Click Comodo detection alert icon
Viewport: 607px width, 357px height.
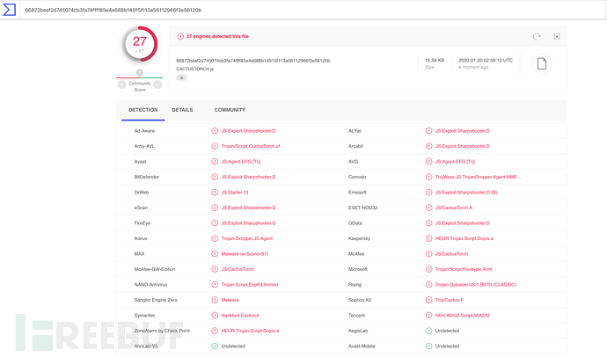[428, 177]
